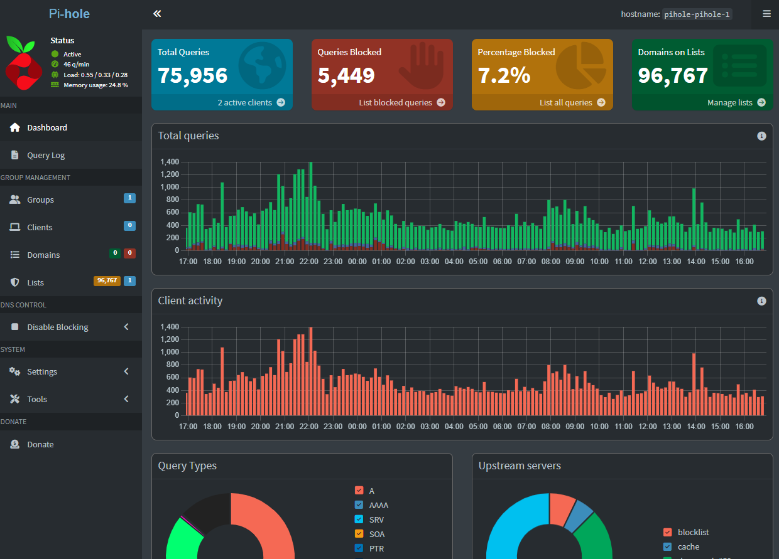Open the Query Log page
Viewport: 779px width, 559px height.
pyautogui.click(x=71, y=155)
